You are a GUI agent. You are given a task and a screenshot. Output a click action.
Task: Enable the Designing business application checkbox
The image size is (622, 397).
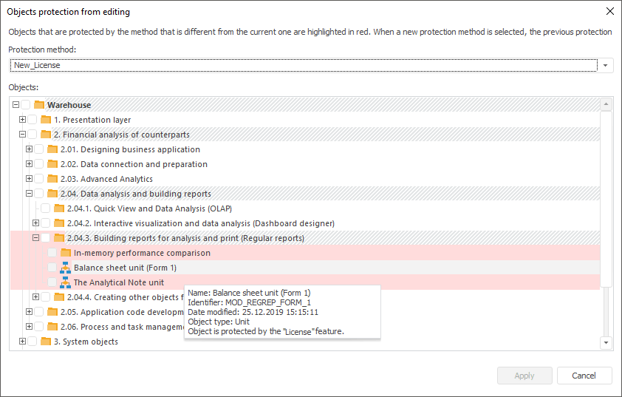(x=39, y=149)
